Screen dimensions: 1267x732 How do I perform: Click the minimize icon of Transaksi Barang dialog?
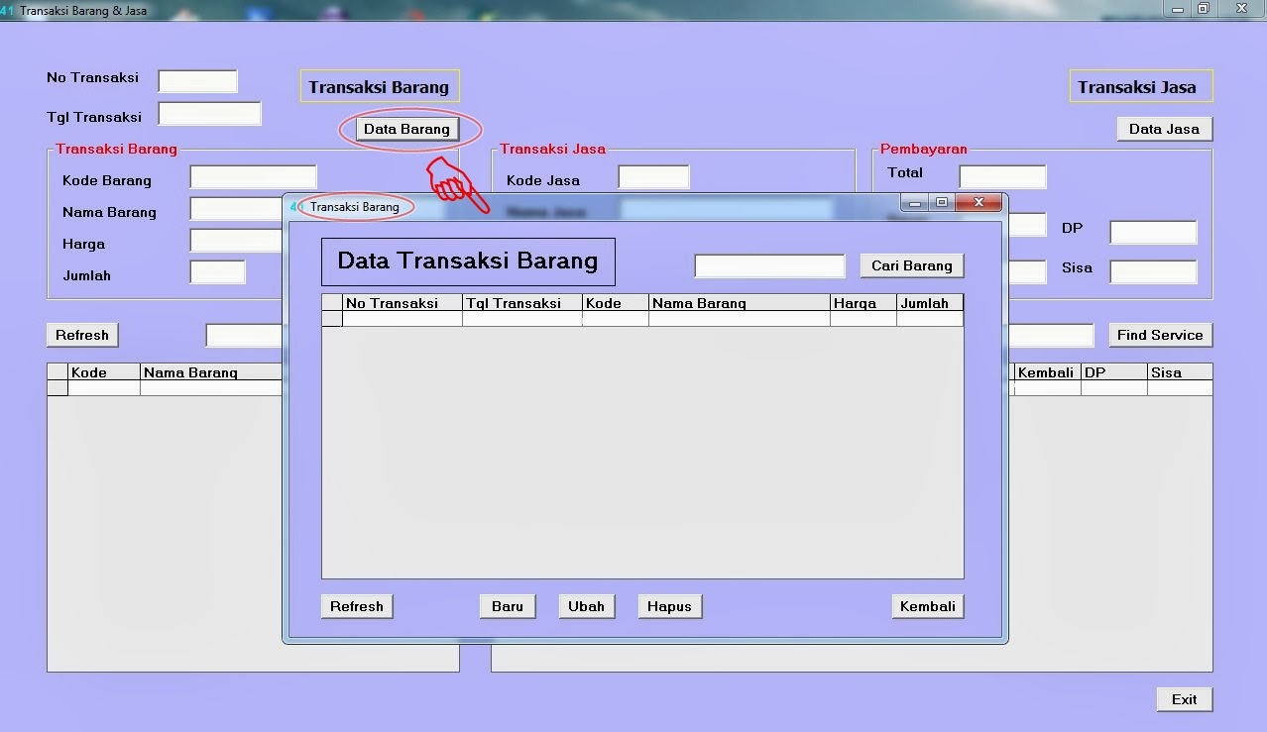[913, 203]
